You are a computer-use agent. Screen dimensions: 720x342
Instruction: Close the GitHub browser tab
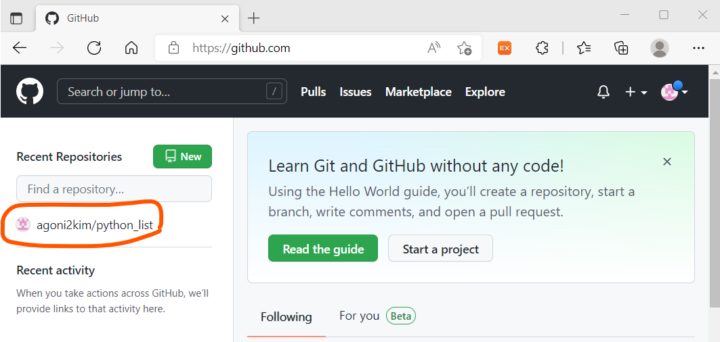[x=225, y=19]
